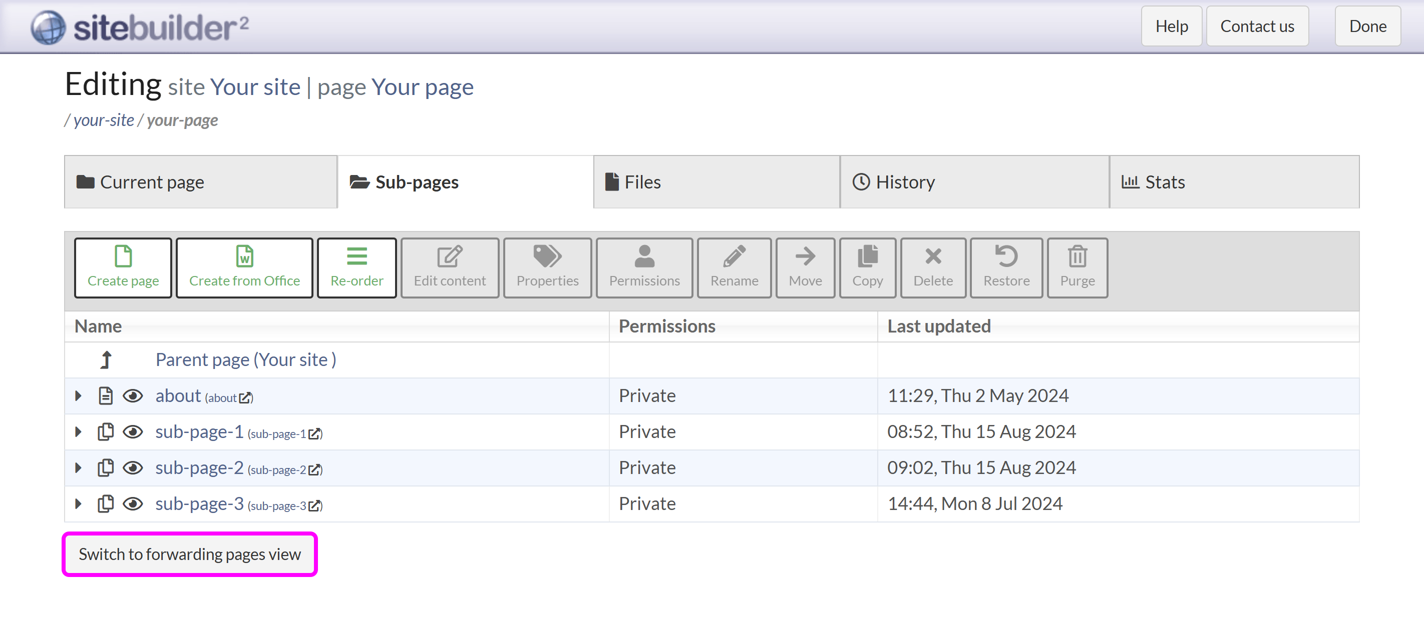1424x620 pixels.
Task: Expand the sub-page-3 tree row
Action: point(79,503)
